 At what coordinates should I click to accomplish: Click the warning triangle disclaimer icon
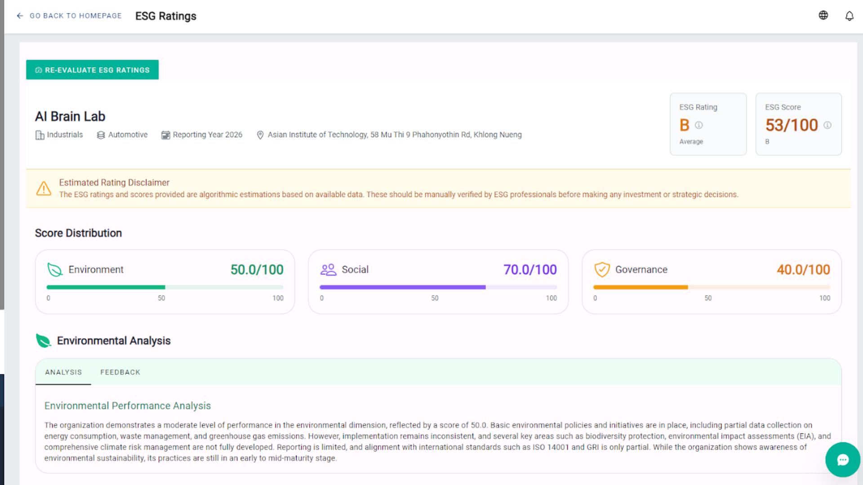pyautogui.click(x=44, y=189)
